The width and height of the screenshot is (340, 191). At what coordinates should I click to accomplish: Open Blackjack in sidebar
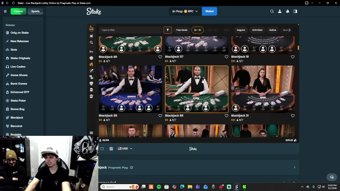(17, 118)
